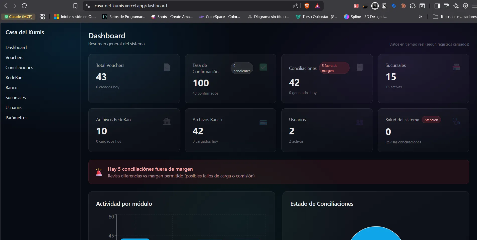The width and height of the screenshot is (477, 240).
Task: Open the tab groups grid icon
Action: [42, 17]
